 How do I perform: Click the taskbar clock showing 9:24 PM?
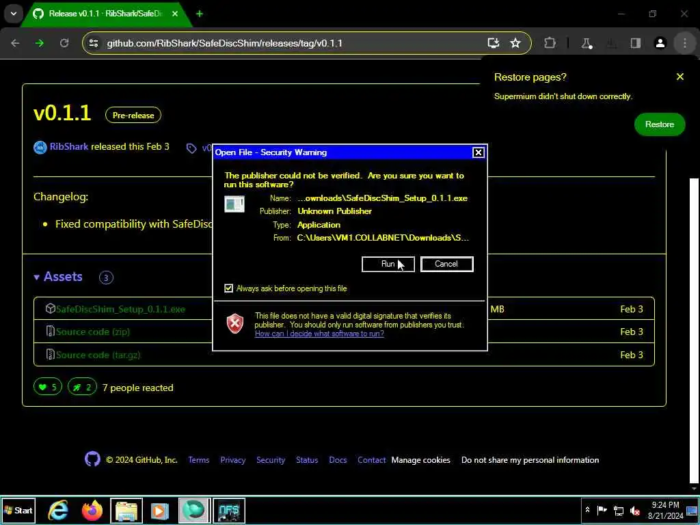[x=666, y=510]
